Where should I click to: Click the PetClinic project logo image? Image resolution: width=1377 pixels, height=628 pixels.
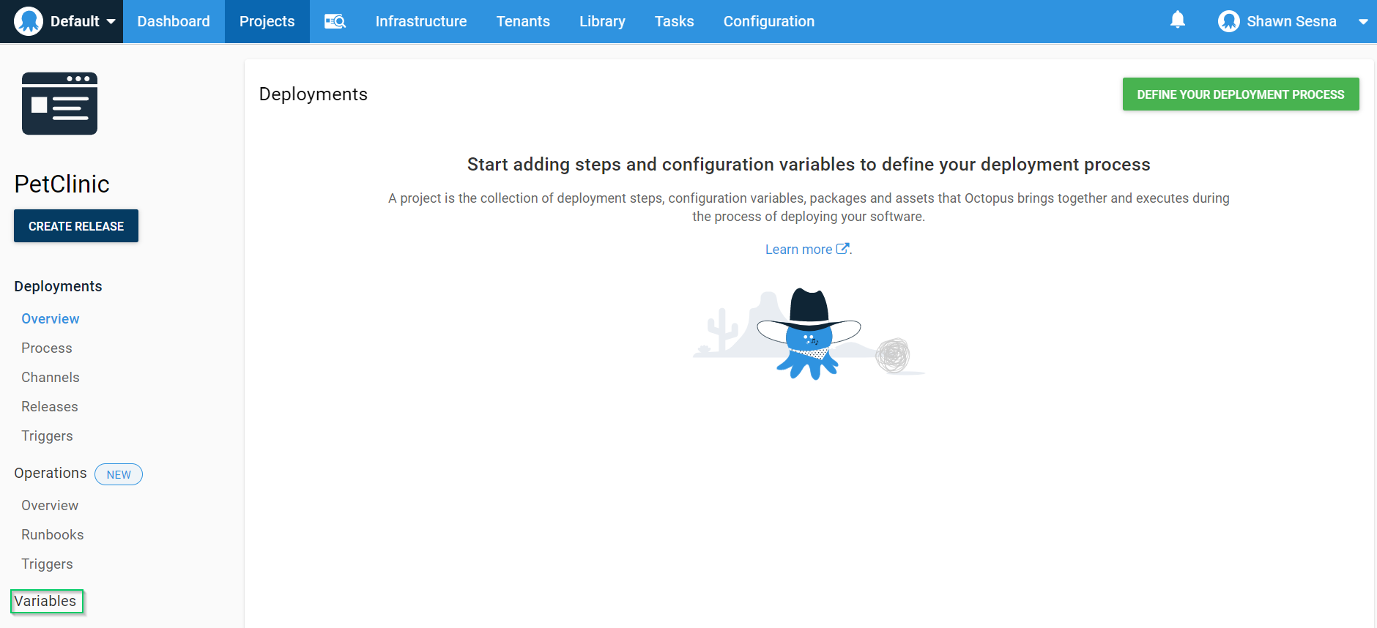coord(59,103)
